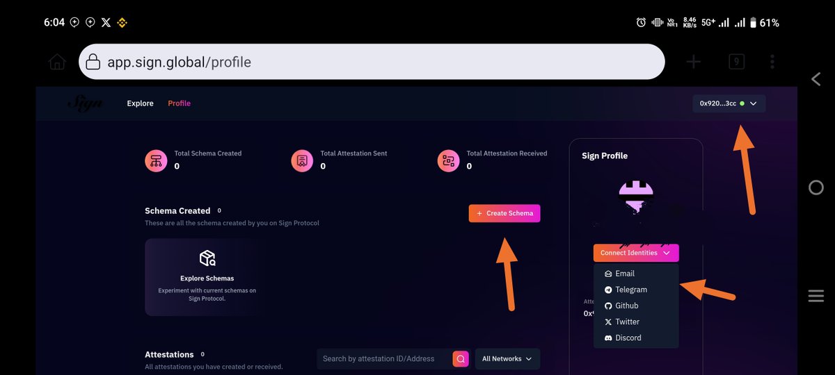Image resolution: width=835 pixels, height=375 pixels.
Task: Tap the Android recent apps button
Action: (x=816, y=296)
